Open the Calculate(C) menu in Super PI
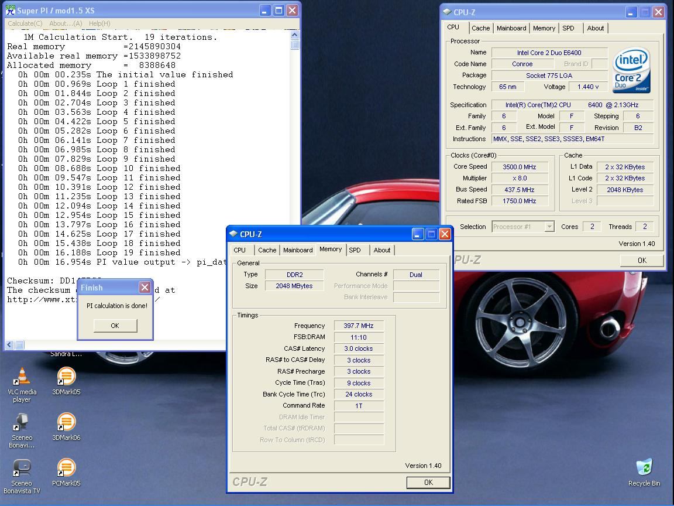 tap(25, 23)
